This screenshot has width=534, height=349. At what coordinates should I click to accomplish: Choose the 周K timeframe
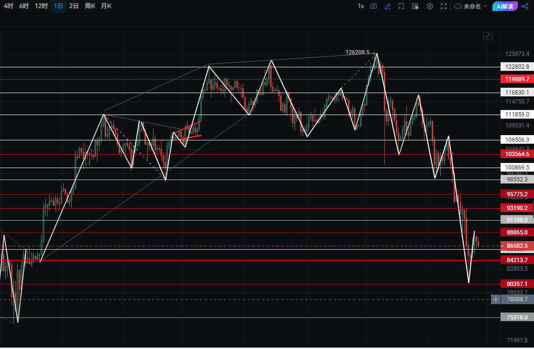90,6
